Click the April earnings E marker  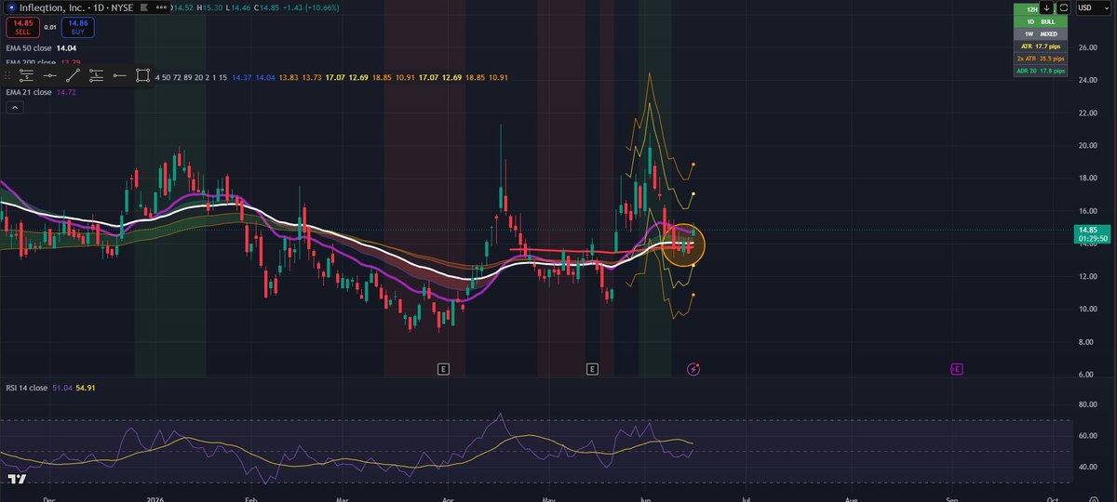click(443, 369)
